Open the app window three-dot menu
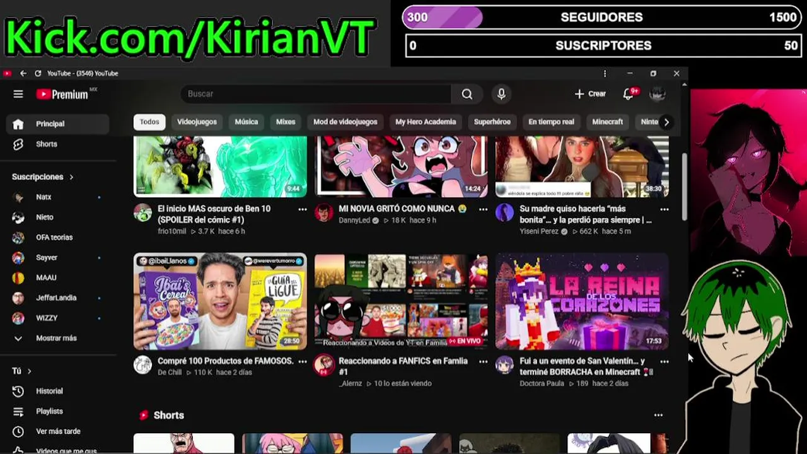Viewport: 807px width, 454px height. [x=605, y=74]
